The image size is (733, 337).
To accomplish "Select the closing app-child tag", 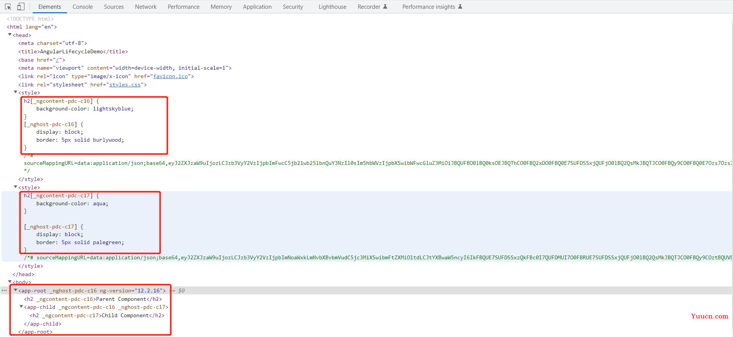I will tap(43, 324).
